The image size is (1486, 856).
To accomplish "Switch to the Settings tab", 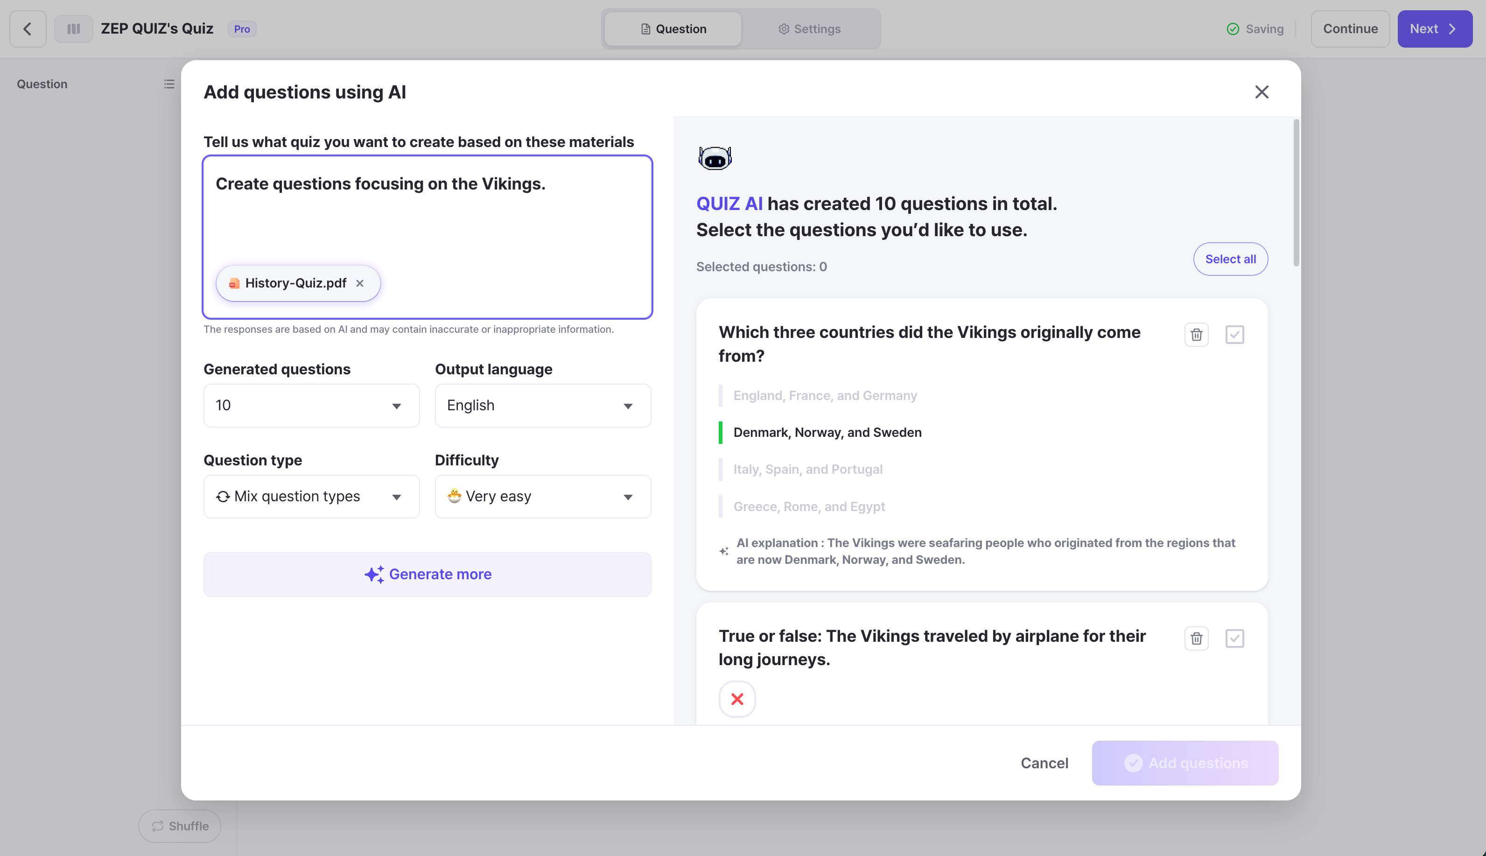I will [x=809, y=29].
